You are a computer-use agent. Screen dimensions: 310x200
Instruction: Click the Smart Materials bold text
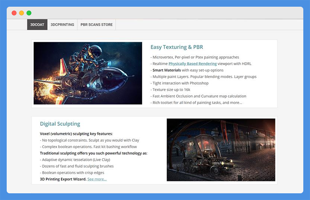pos(167,70)
